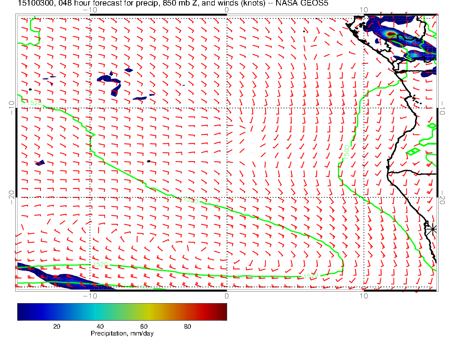Click the left axis latitude label -20
450x347 pixels.
(x=12, y=197)
